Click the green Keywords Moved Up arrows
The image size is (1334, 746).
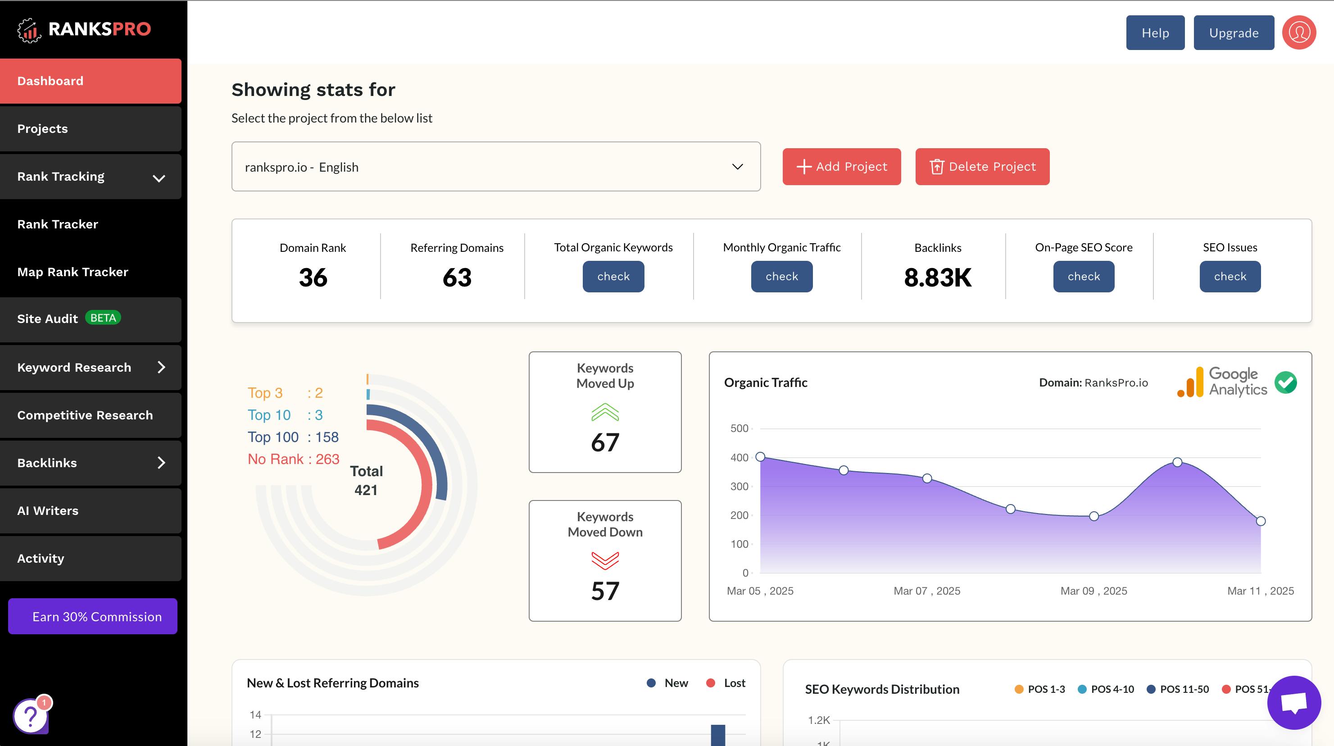click(605, 412)
